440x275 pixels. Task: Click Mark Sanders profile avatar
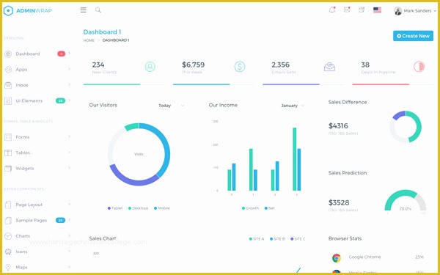pyautogui.click(x=397, y=11)
